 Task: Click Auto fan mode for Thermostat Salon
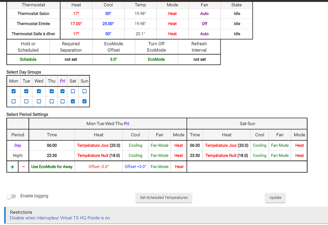(x=204, y=13)
